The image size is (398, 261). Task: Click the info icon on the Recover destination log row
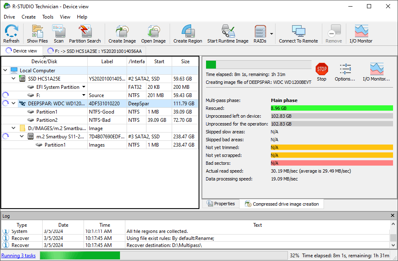(x=5, y=245)
